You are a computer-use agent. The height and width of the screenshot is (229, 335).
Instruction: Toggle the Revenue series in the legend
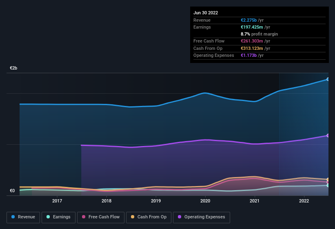point(23,217)
